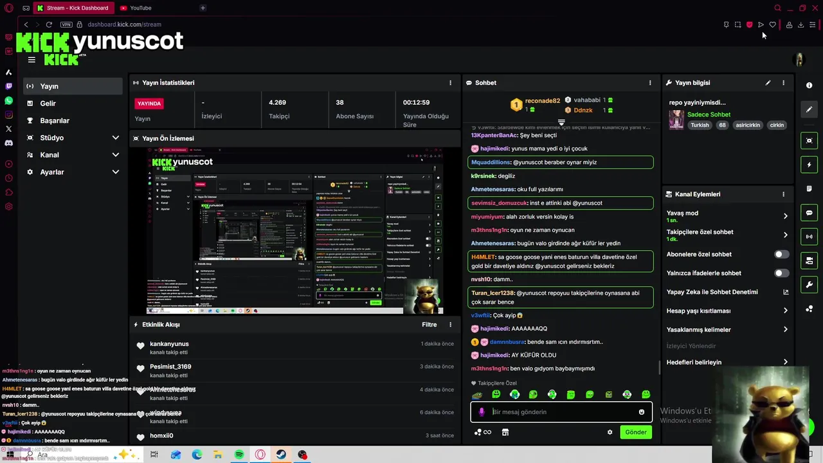Open Kanal Eylemleri three-dot menu
The height and width of the screenshot is (463, 823).
tap(783, 194)
